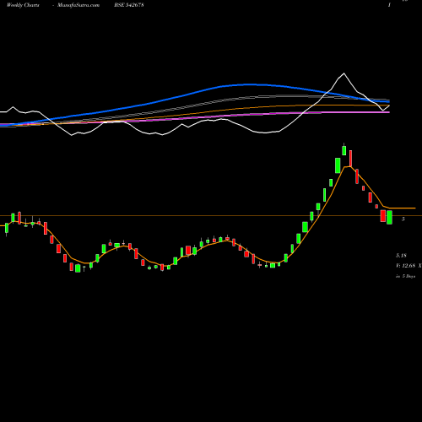Click the 'MunafaSutra.com' label

pyautogui.click(x=78, y=5)
